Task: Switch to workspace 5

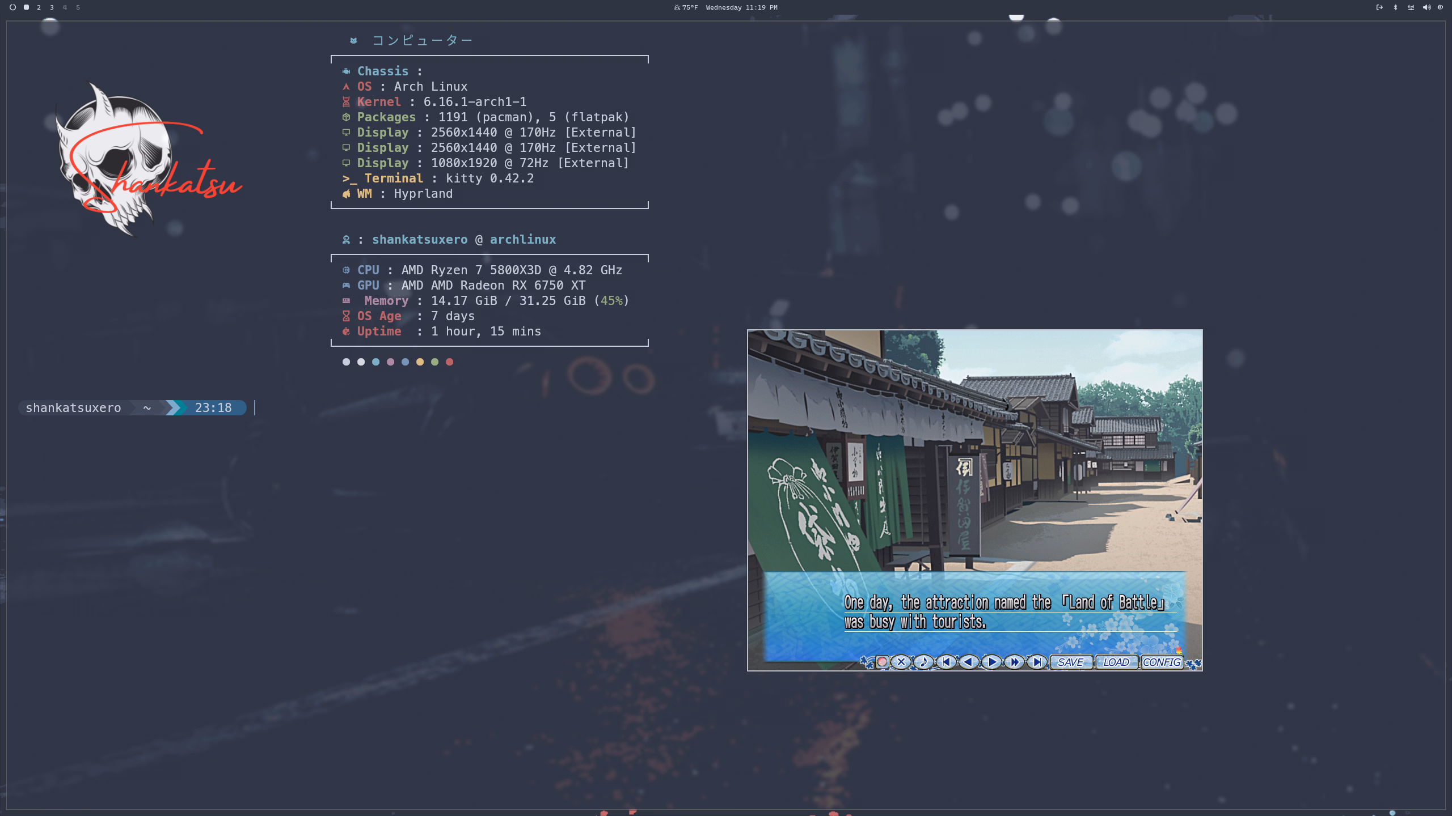Action: (78, 7)
